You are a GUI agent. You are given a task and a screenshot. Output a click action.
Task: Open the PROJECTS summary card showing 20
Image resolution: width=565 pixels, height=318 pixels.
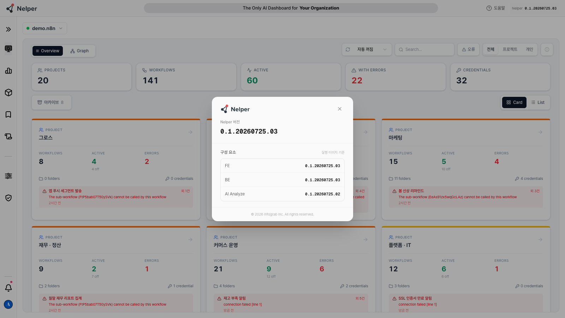click(82, 77)
